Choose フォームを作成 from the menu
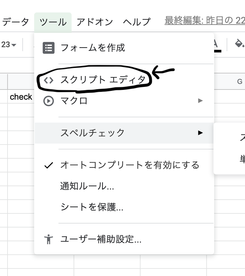Screen dimensions: 245x276 [124, 48]
